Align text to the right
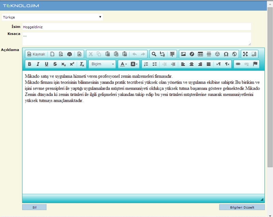The image size is (273, 217). pyautogui.click(x=200, y=64)
